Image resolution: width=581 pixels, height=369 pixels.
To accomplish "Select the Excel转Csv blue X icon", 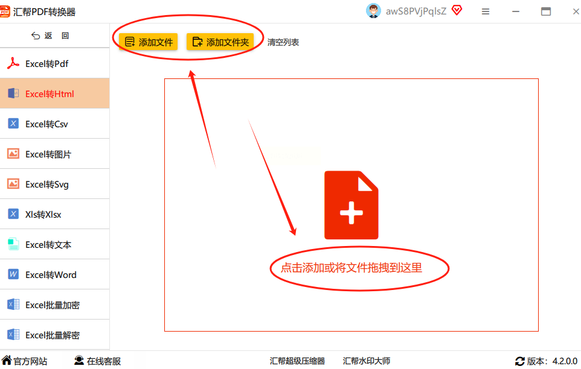I will pos(13,124).
